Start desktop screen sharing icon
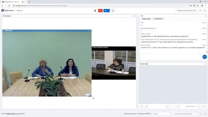 click(x=113, y=11)
